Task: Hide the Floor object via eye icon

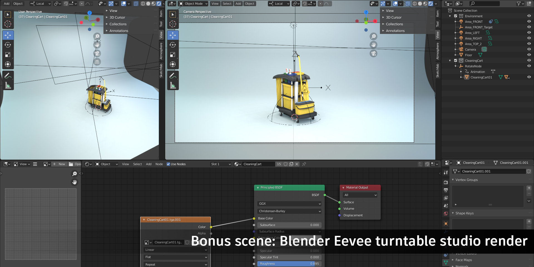Action: point(529,55)
